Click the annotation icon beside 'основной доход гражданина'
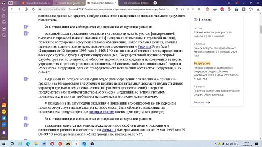 (x=26, y=33)
